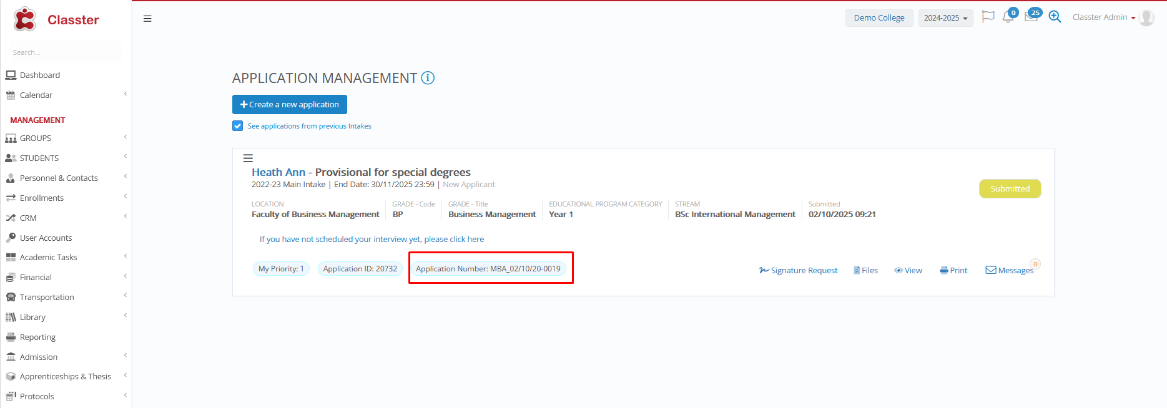This screenshot has width=1167, height=408.
Task: Click the interview scheduling link
Action: [372, 240]
